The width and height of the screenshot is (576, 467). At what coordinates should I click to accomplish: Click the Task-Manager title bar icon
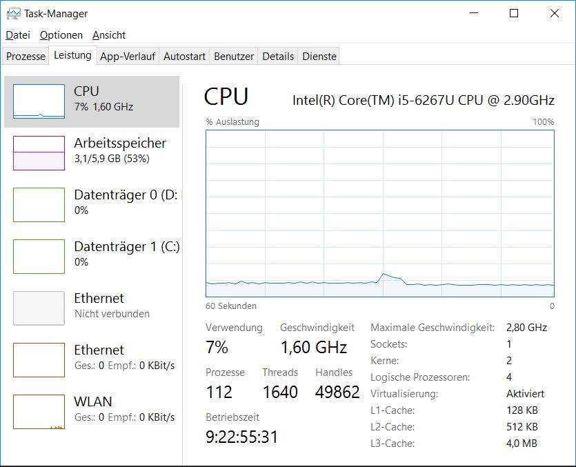[13, 13]
